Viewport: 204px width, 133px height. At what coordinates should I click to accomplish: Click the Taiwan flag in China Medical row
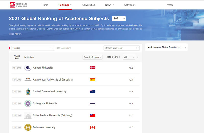[92, 115]
